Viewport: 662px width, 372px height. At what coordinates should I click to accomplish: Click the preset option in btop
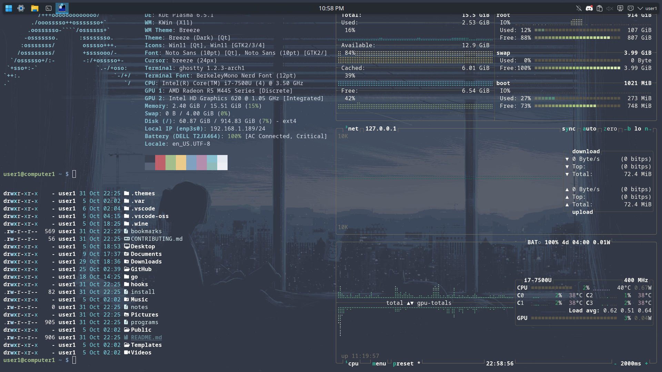coord(403,364)
